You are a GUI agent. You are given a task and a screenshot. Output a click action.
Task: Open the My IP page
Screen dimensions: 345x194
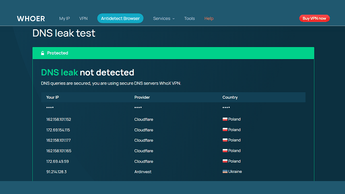(x=64, y=19)
